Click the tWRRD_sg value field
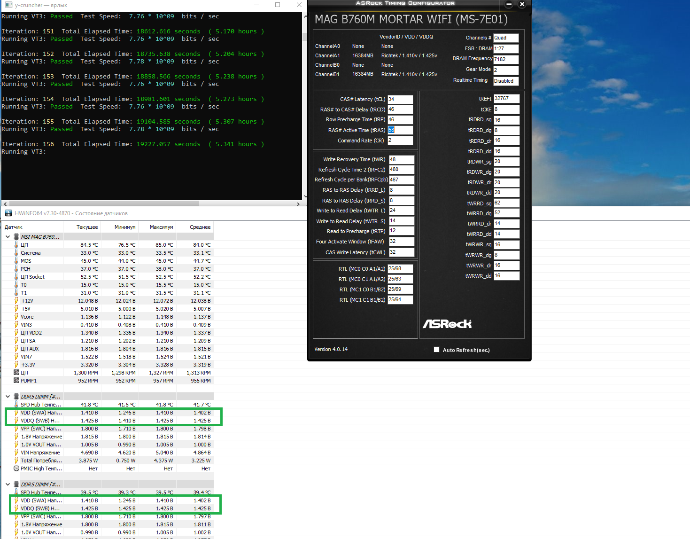The width and height of the screenshot is (690, 539). click(507, 203)
